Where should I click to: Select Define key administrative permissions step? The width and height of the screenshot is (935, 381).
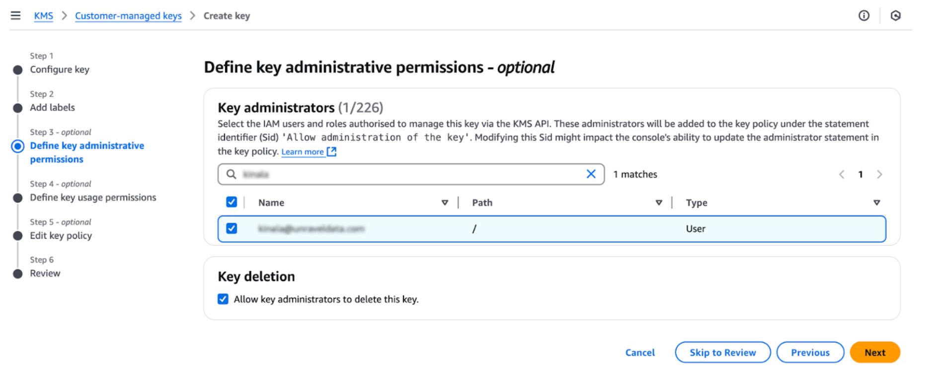[87, 152]
